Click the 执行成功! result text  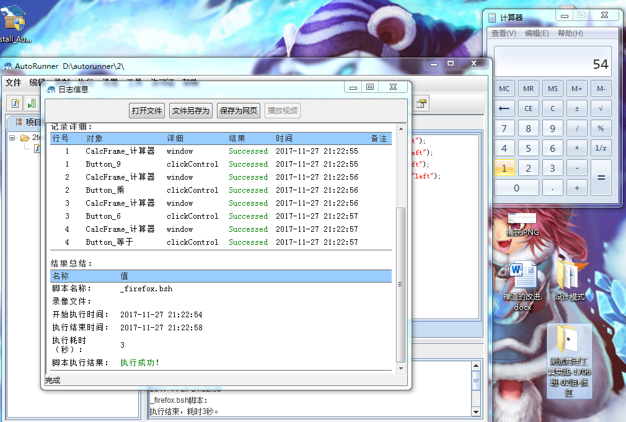coord(139,363)
